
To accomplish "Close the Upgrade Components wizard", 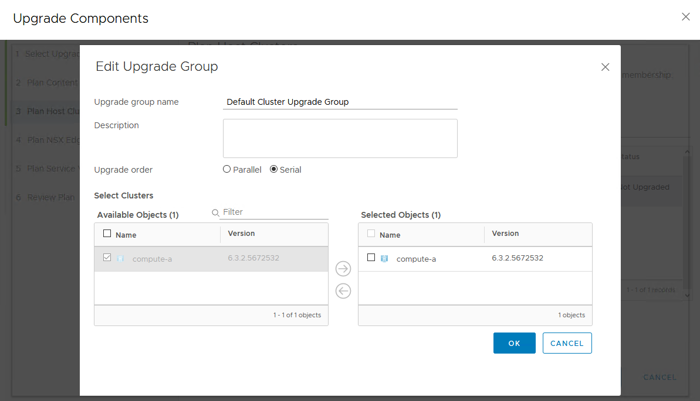I will point(685,17).
